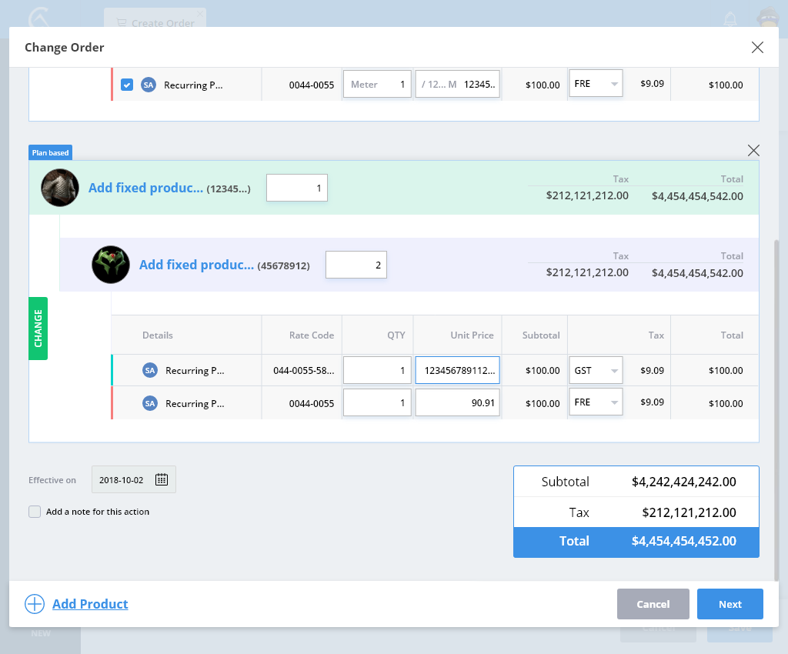Click the plus icon beside Add Product
Screen dimensions: 788x654
point(35,604)
